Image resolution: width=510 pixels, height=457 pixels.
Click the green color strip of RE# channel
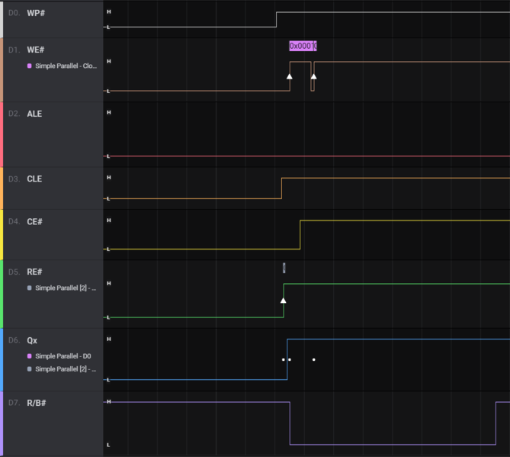(x=2, y=294)
